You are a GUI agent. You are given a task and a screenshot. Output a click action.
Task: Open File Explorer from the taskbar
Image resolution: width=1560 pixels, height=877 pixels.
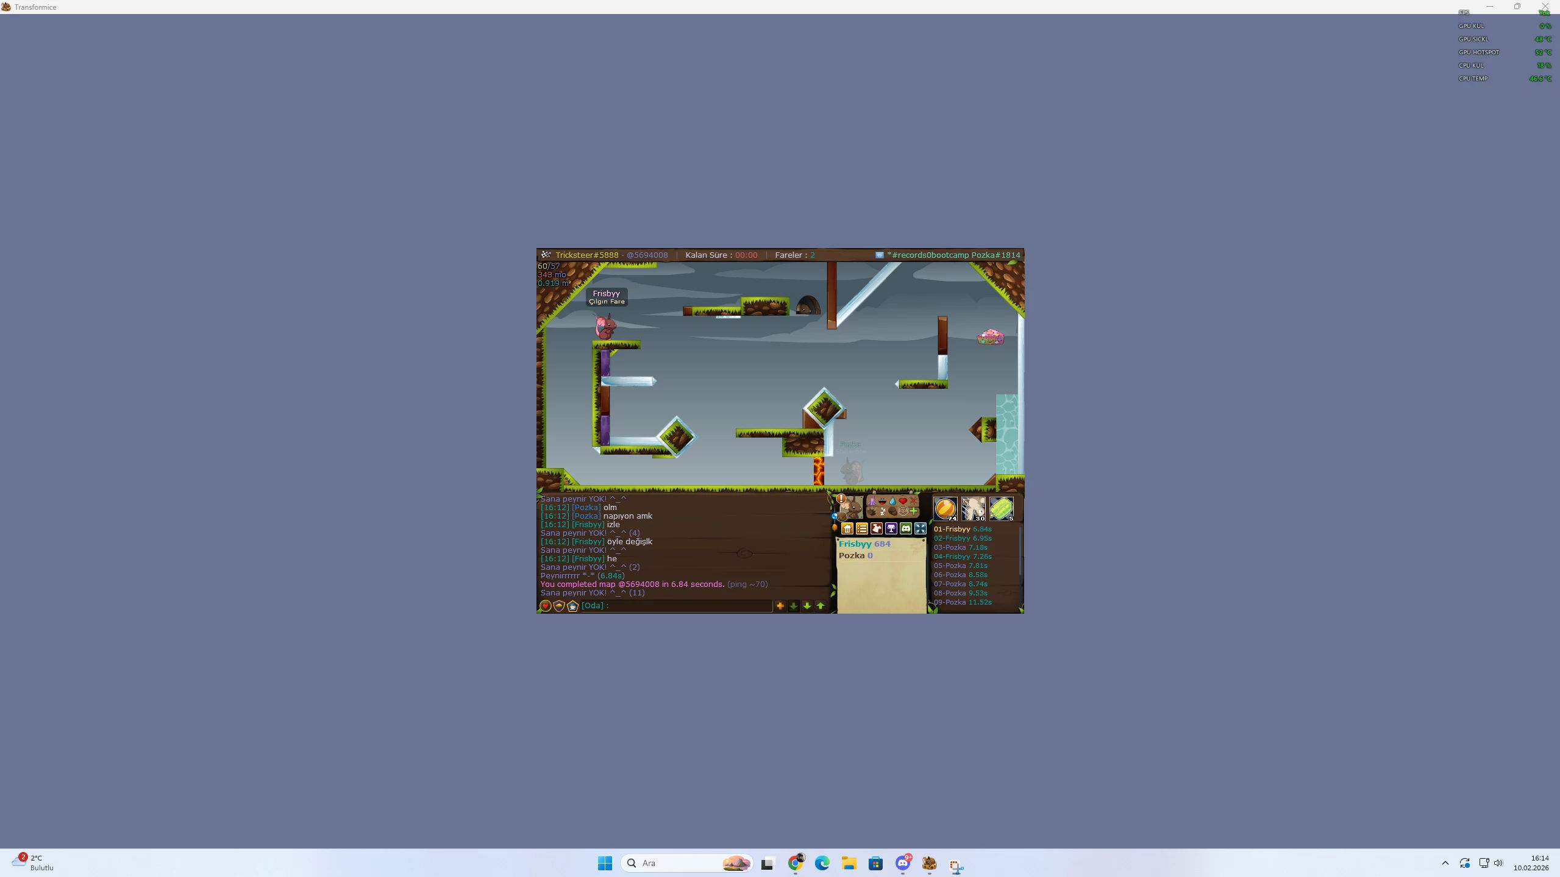tap(849, 863)
